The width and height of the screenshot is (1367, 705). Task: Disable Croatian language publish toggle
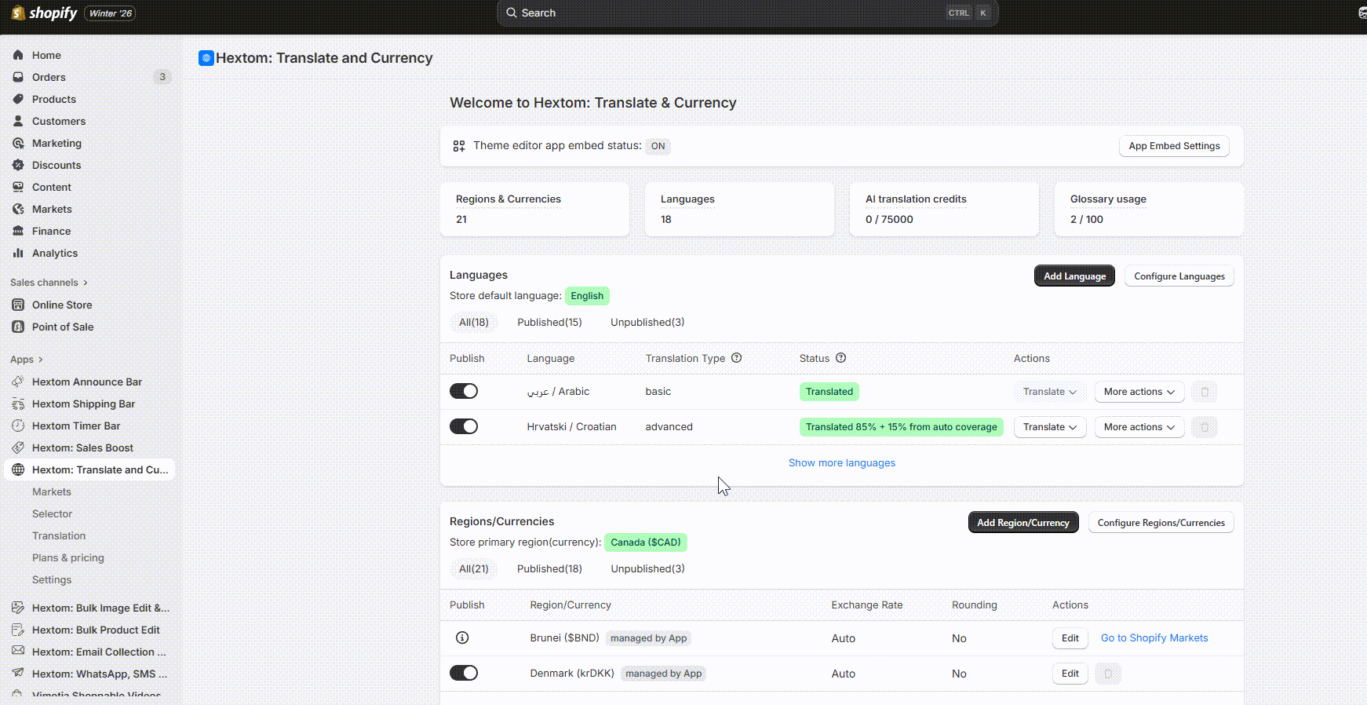[x=464, y=426]
